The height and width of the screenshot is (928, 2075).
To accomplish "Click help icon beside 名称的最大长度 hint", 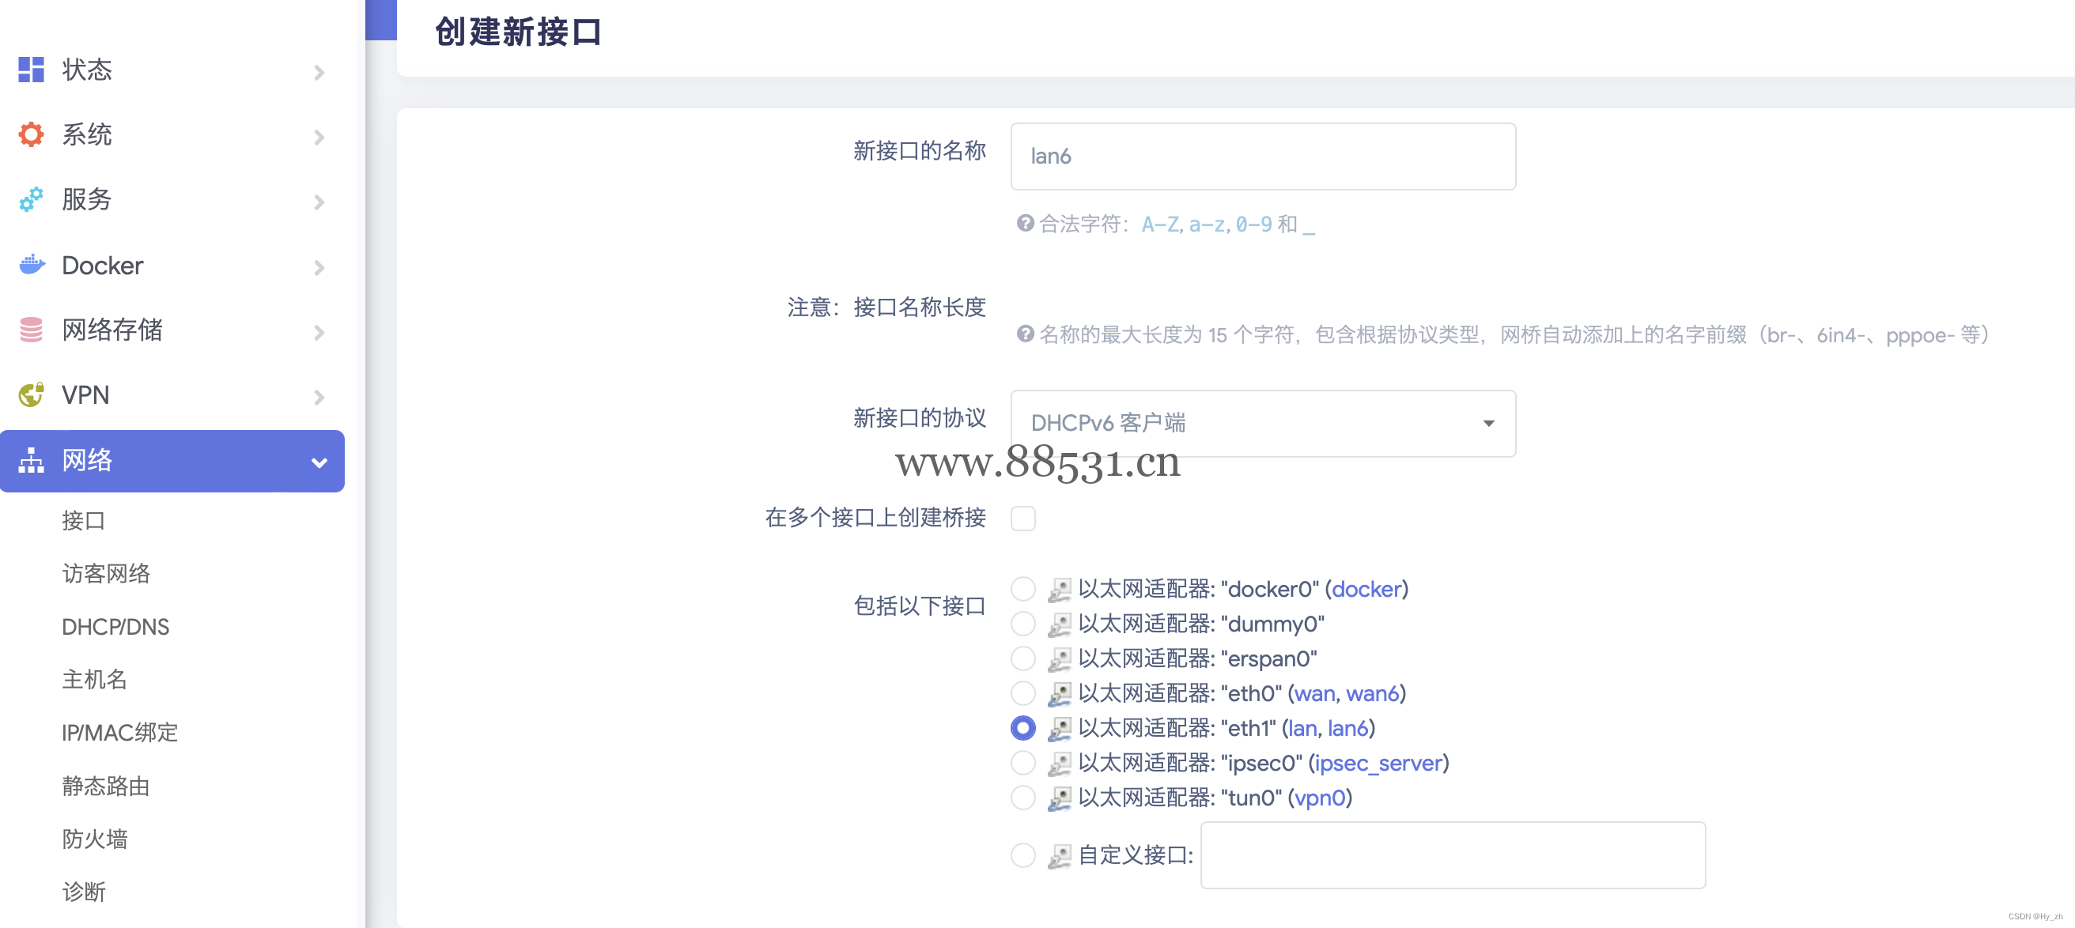I will [x=1025, y=334].
